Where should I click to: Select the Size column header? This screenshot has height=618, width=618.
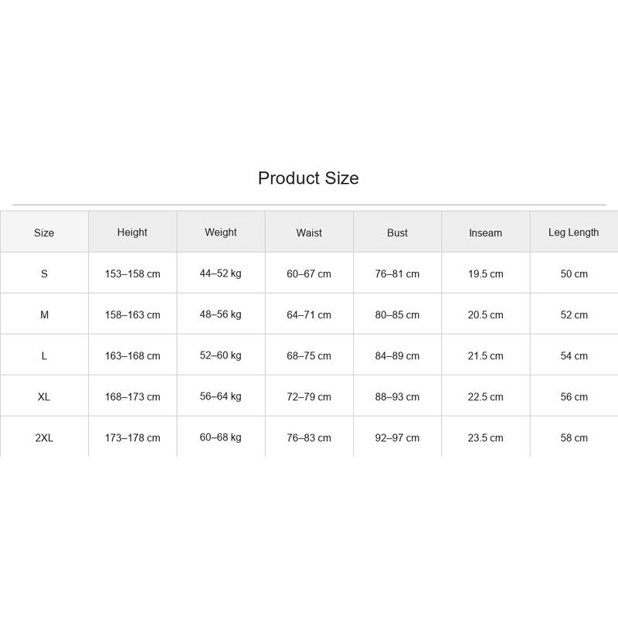[x=44, y=233]
